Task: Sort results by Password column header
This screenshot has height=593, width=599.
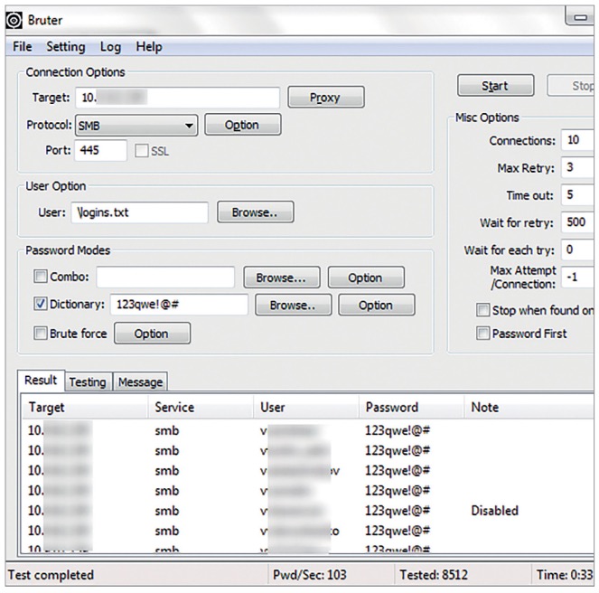Action: pyautogui.click(x=392, y=407)
